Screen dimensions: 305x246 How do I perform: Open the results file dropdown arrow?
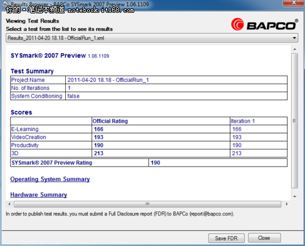294,38
